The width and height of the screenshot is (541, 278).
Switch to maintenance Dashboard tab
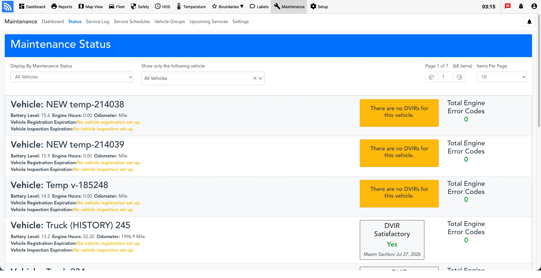click(53, 21)
